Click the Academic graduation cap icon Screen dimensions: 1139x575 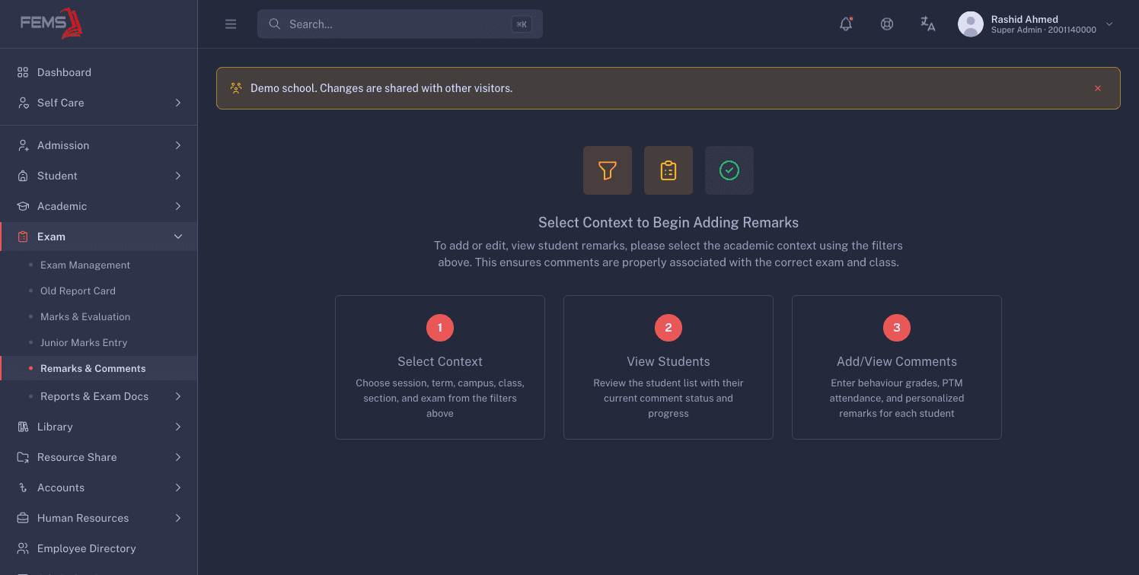(x=23, y=206)
